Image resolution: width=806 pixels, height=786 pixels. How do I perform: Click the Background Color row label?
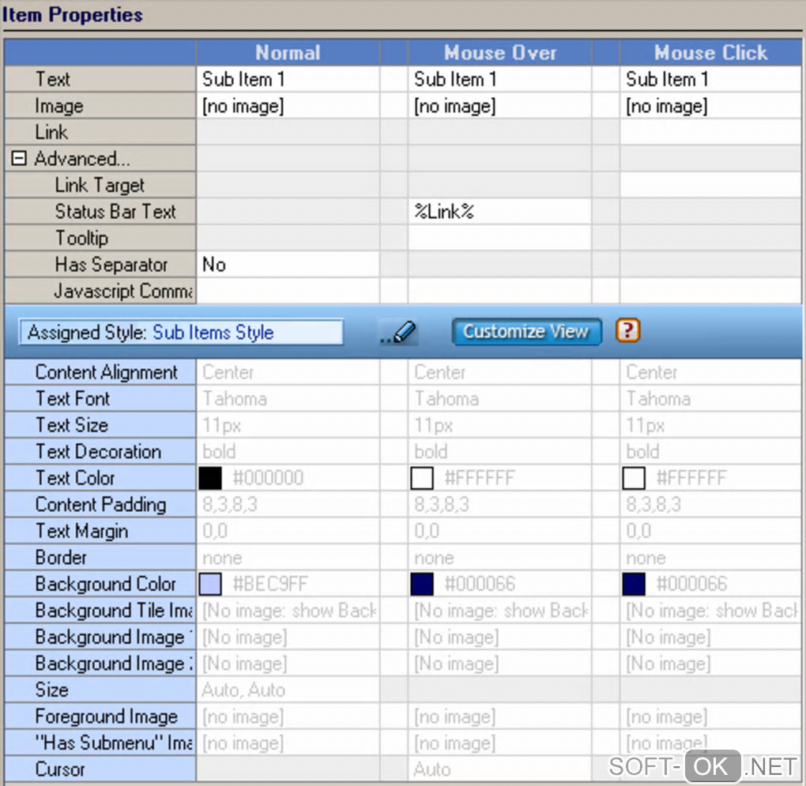click(x=100, y=584)
